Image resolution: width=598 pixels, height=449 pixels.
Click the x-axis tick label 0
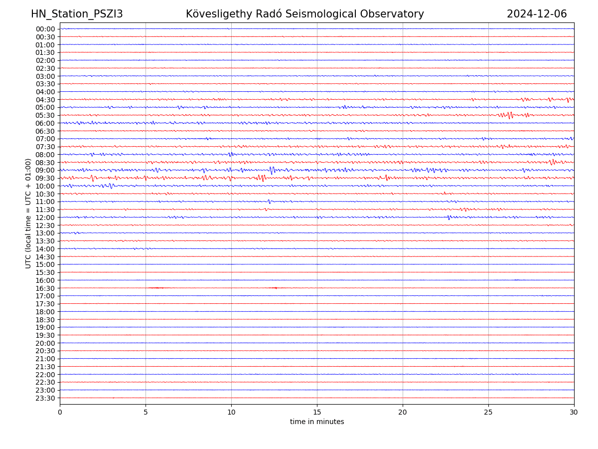60,412
